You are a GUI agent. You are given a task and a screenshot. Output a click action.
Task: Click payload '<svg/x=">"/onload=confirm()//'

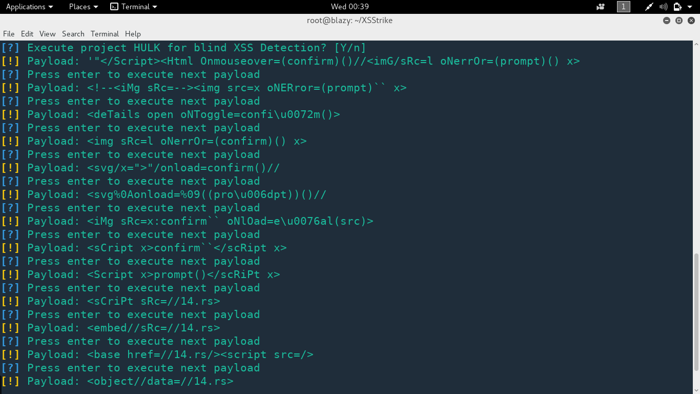183,168
